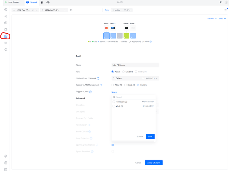Switch to the VLANs tab
The width and height of the screenshot is (229, 171).
tap(127, 10)
